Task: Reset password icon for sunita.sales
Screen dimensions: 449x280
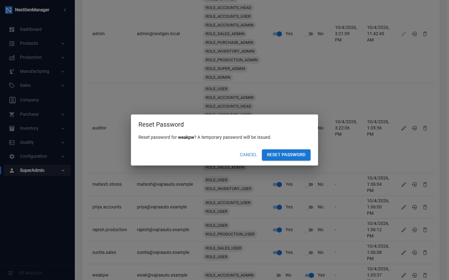Action: click(414, 253)
